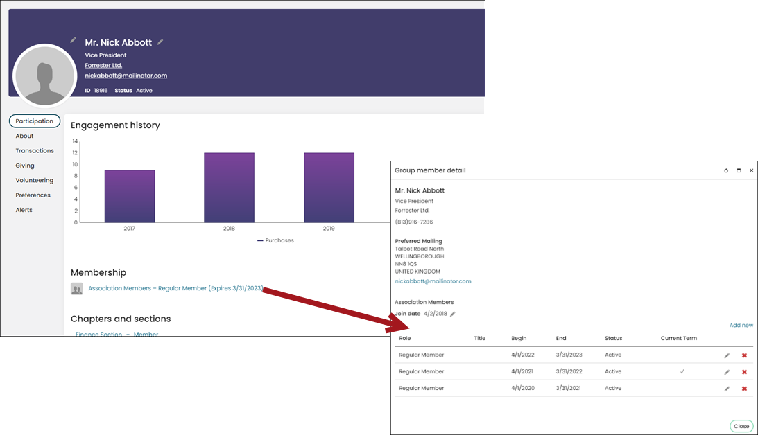Click the Current Term column header
Screen dimensions: 758x435
(679, 339)
